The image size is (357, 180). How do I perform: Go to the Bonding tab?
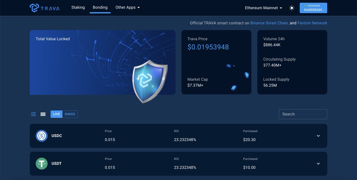click(x=100, y=7)
